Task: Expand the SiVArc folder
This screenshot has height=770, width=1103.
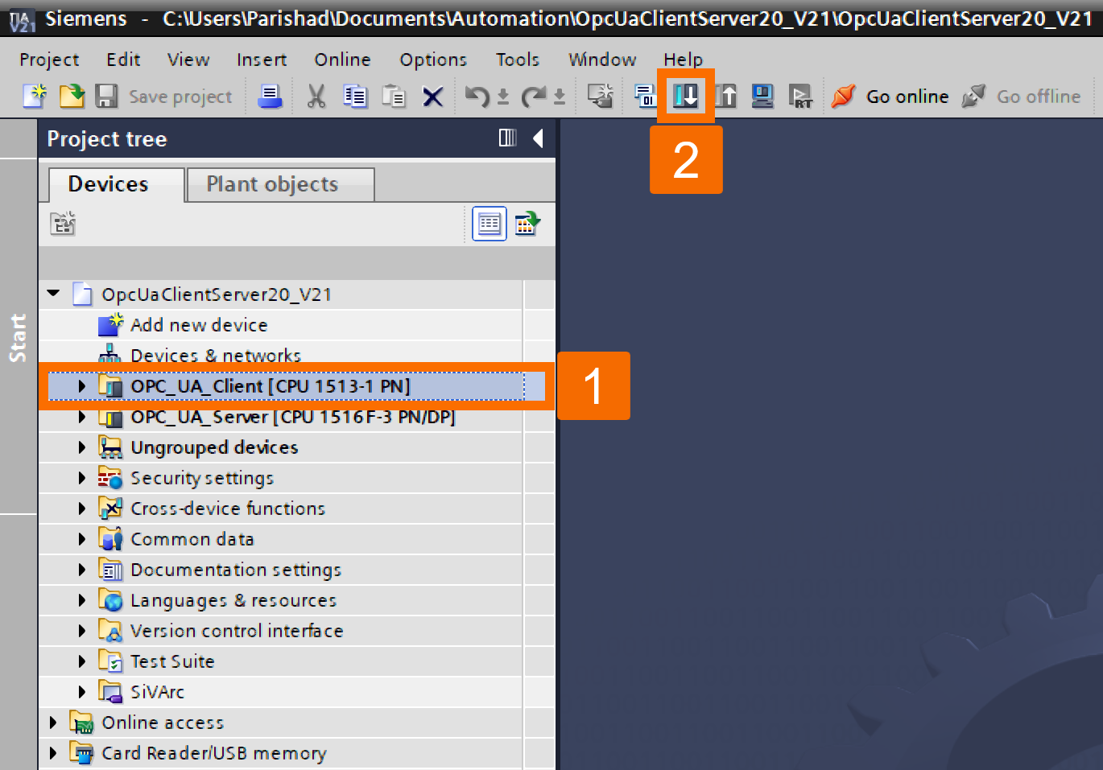Action: (x=81, y=692)
